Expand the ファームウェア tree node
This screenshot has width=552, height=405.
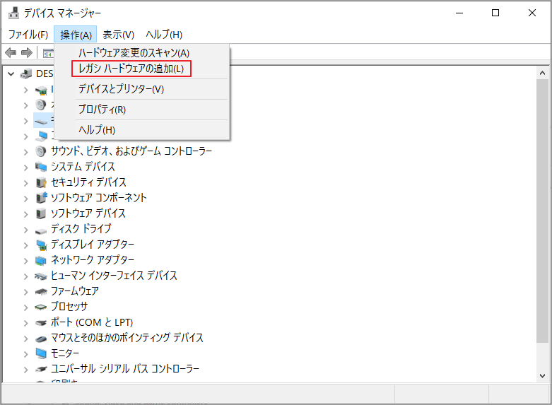click(25, 291)
